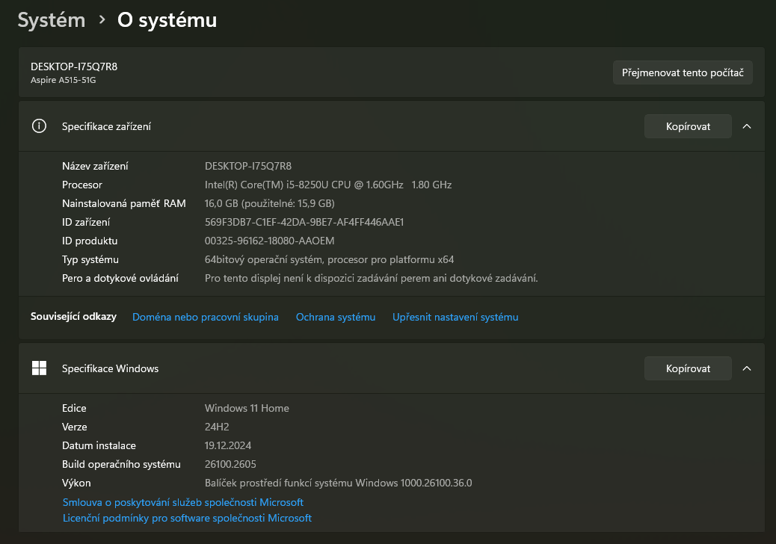Collapse the Specifikace zařízení section chevron
The image size is (776, 544).
point(746,127)
